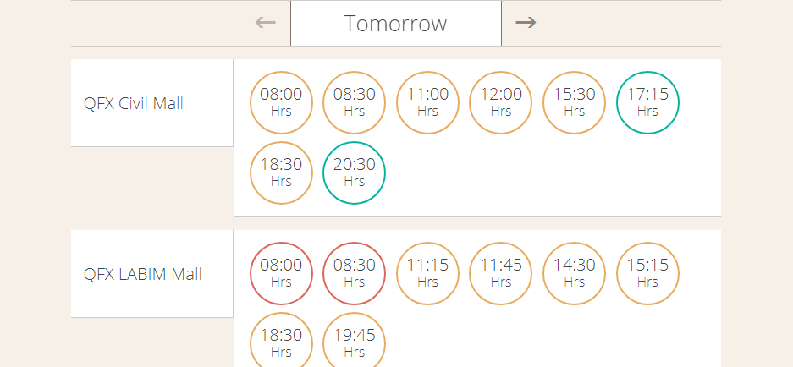Open the QFX LABIM Mall theater label
Screen dimensions: 793x367
coord(143,274)
